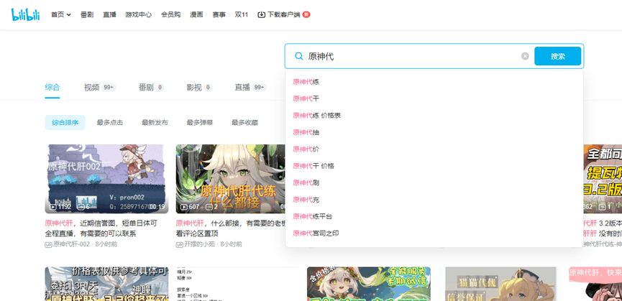Pick suggestion 原神代肝

tap(434, 98)
